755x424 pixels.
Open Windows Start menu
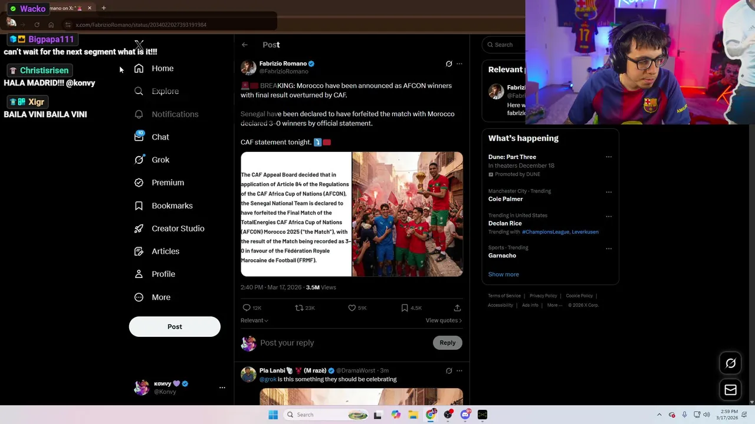(x=273, y=415)
